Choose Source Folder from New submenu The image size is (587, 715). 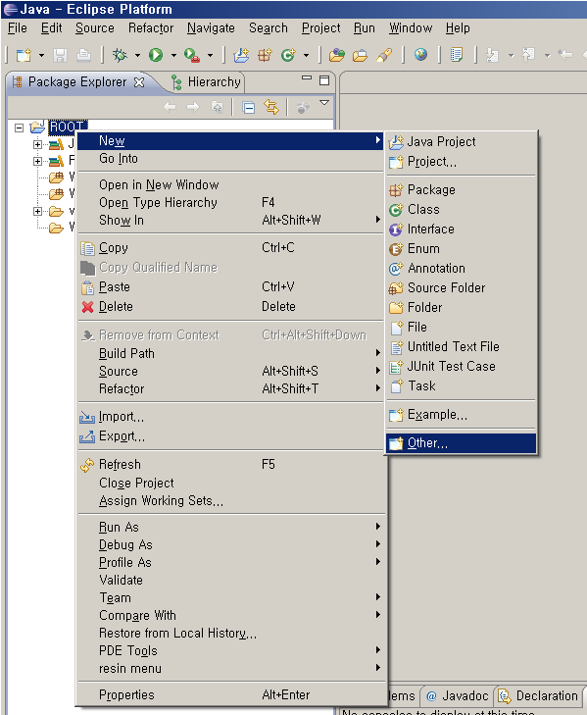(x=462, y=287)
